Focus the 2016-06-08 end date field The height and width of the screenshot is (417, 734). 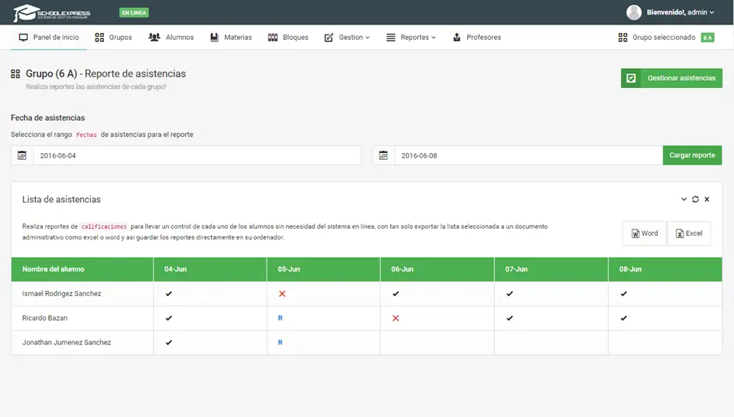point(528,155)
